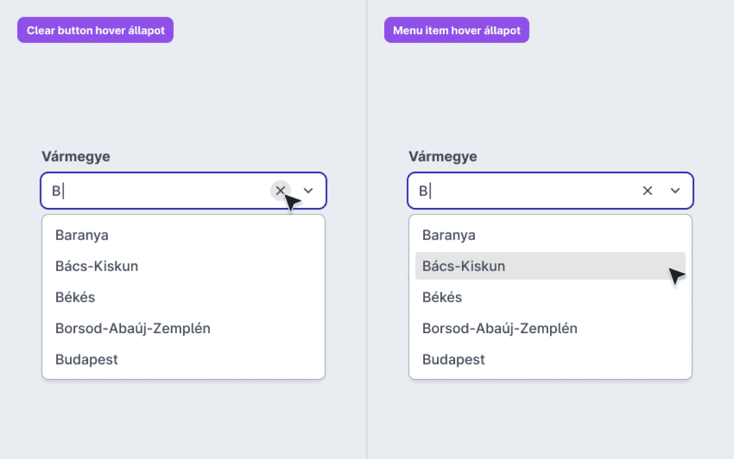
Task: Select Borsod-Abaúj-Zemplén in the left list
Action: click(x=183, y=328)
